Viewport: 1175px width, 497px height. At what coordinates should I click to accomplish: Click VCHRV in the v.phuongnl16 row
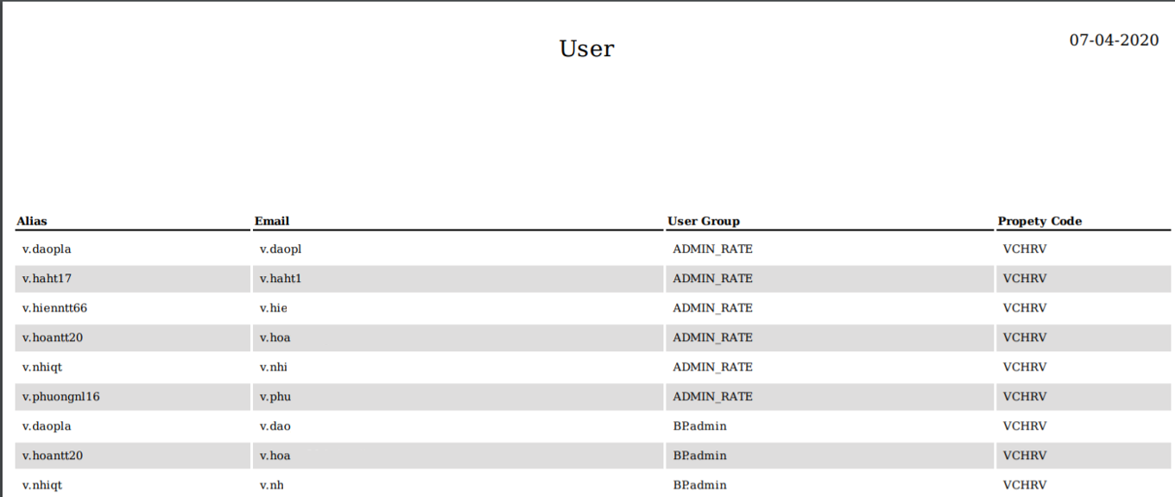1025,397
